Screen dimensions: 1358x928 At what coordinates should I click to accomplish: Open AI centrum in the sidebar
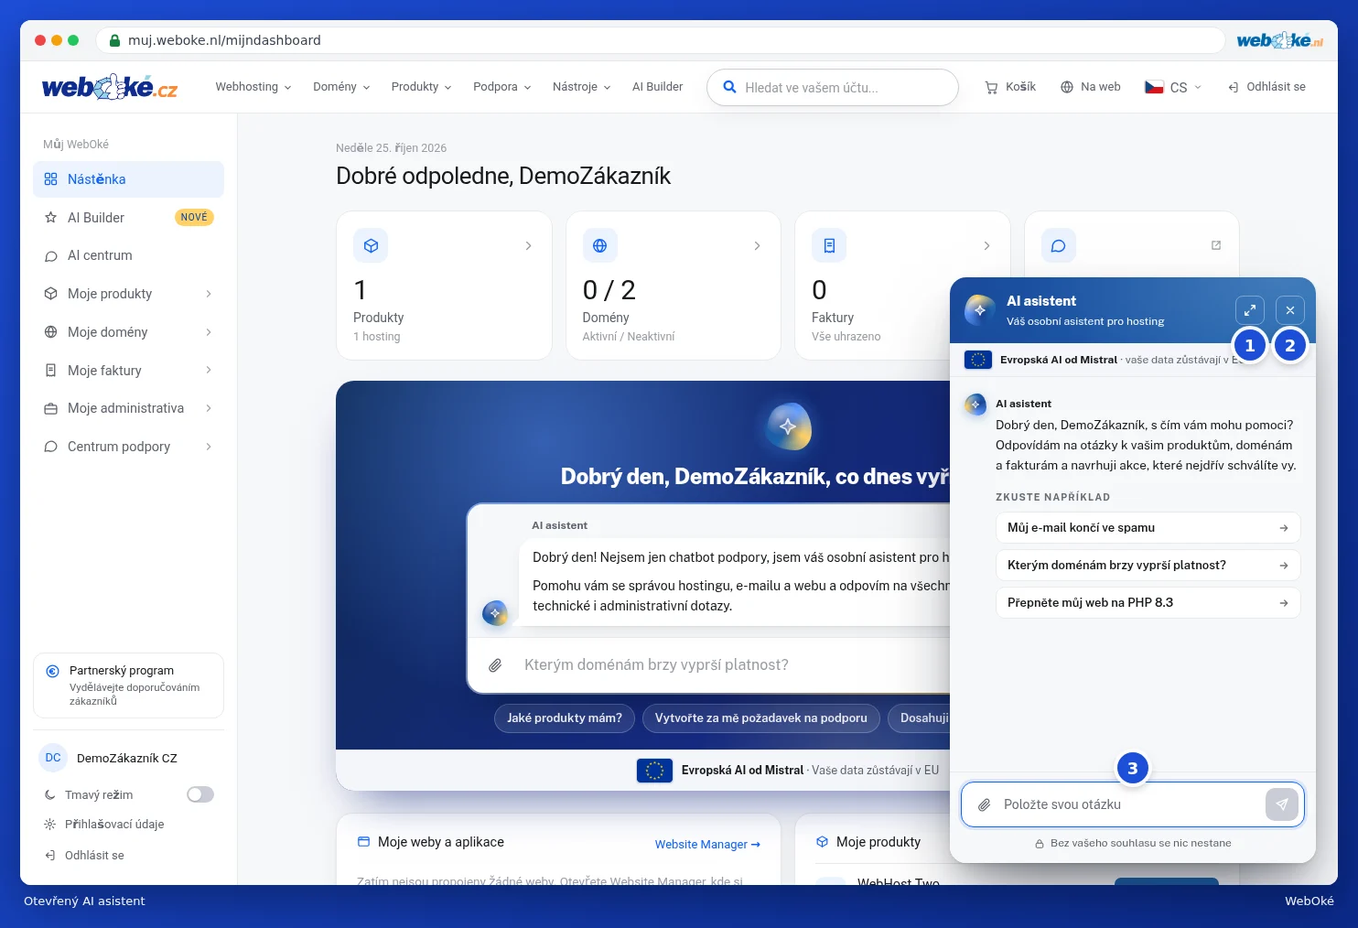point(128,255)
